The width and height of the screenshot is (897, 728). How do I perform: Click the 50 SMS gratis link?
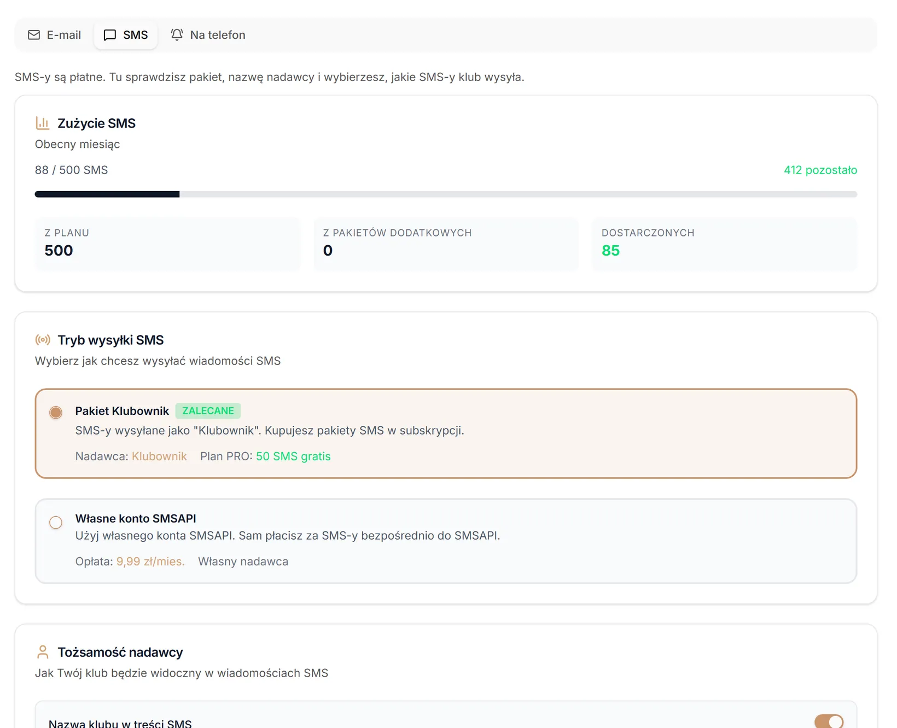point(293,457)
